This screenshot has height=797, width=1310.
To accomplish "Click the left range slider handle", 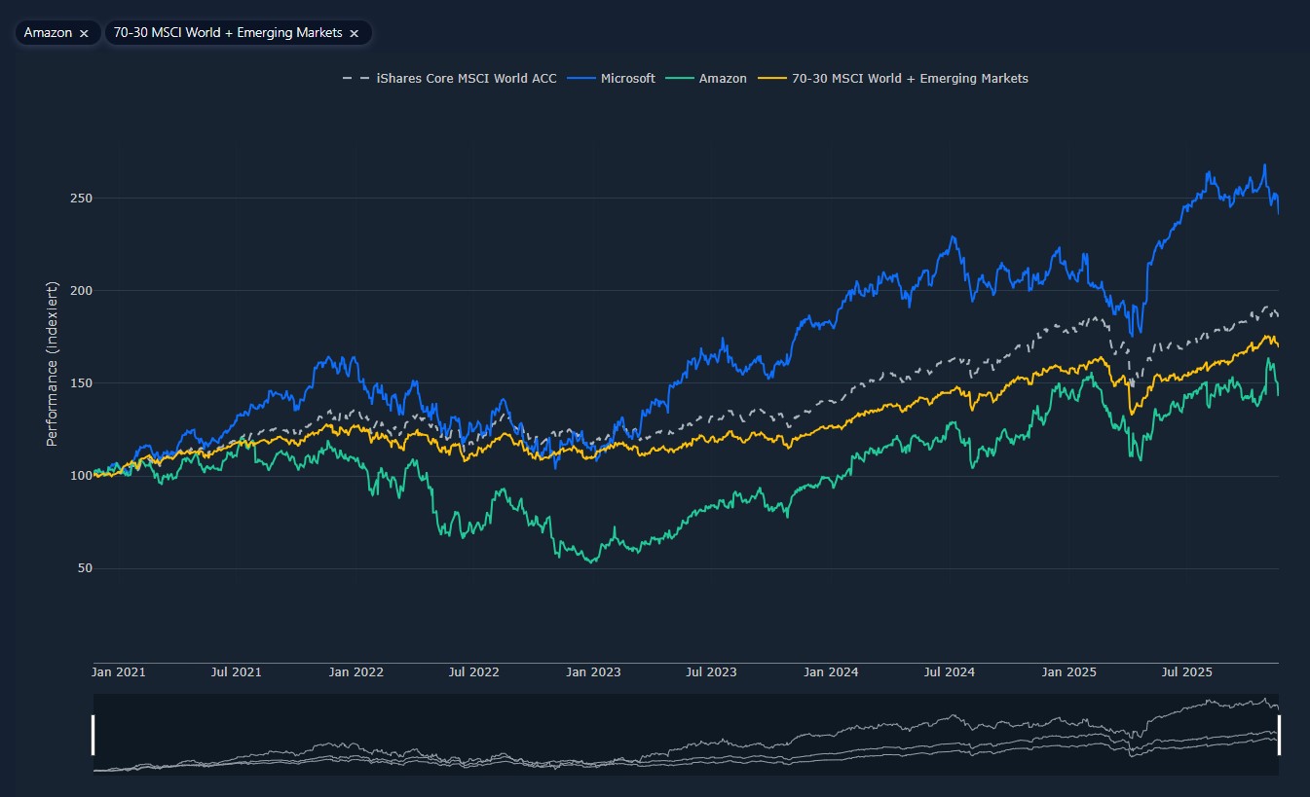I will tap(94, 735).
